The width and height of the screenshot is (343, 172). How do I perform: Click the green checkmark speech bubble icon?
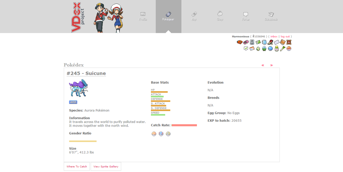point(246,49)
